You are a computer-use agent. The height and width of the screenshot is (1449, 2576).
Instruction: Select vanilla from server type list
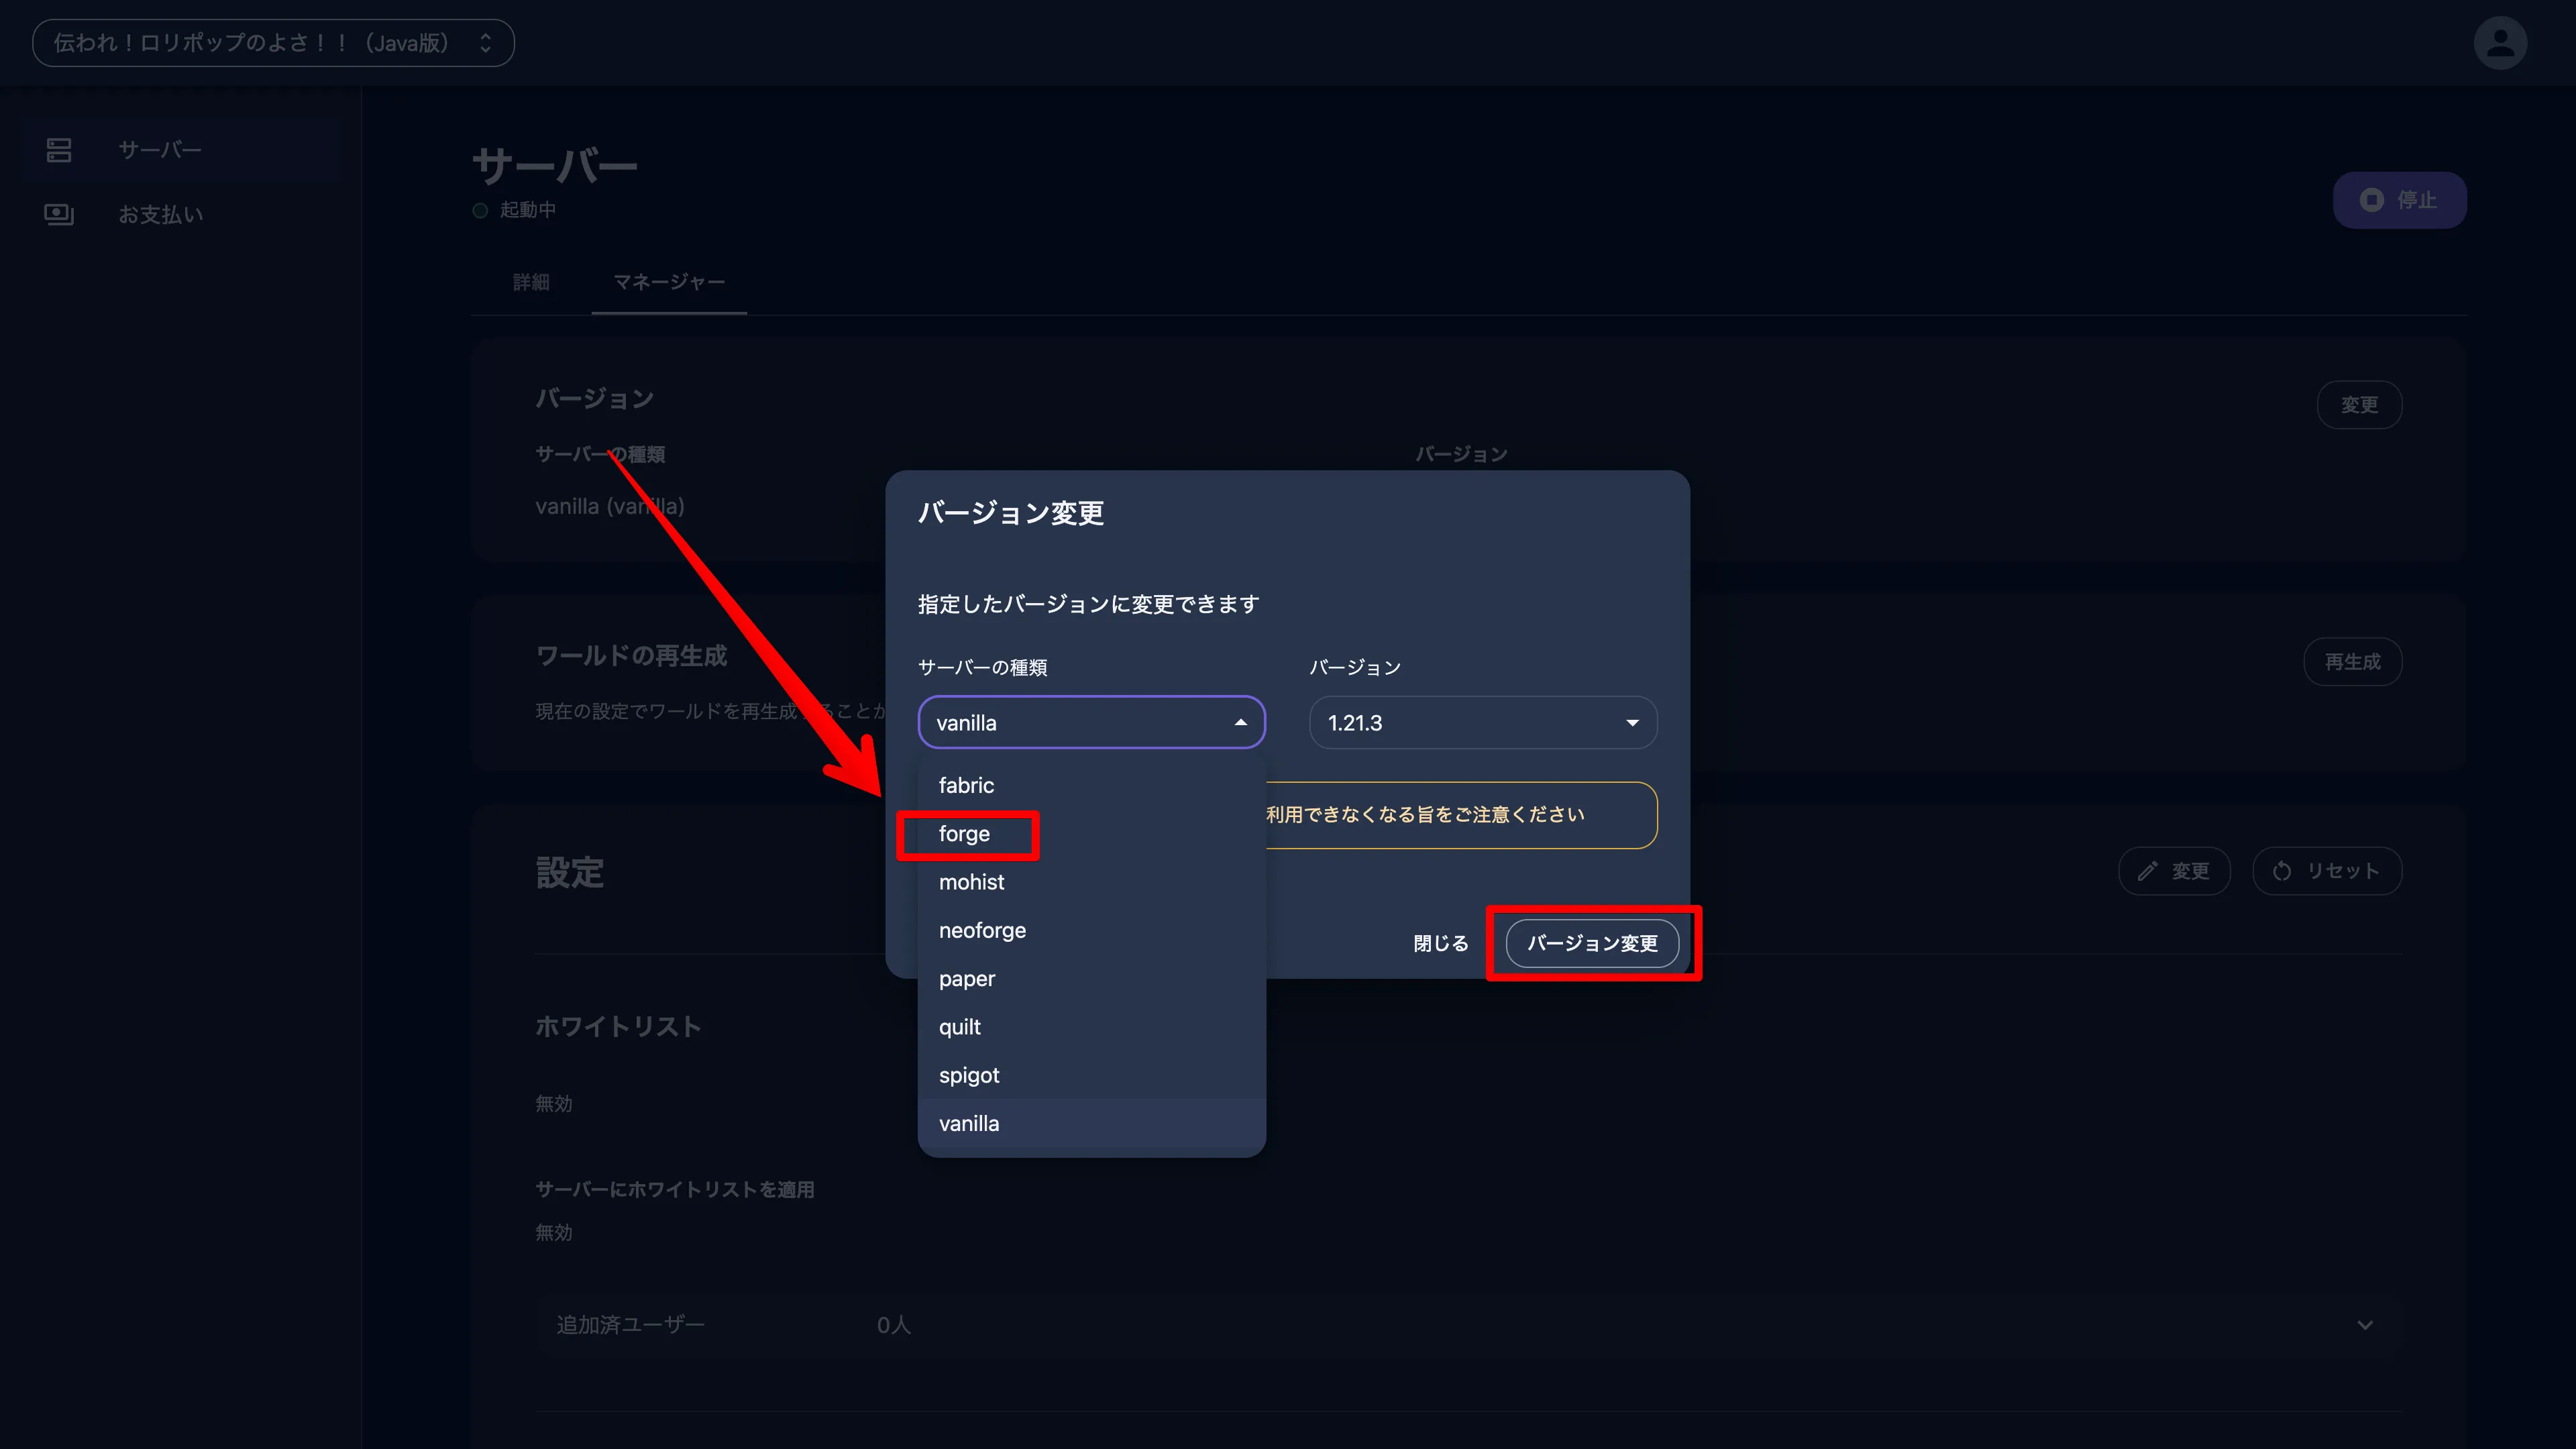[1092, 1123]
